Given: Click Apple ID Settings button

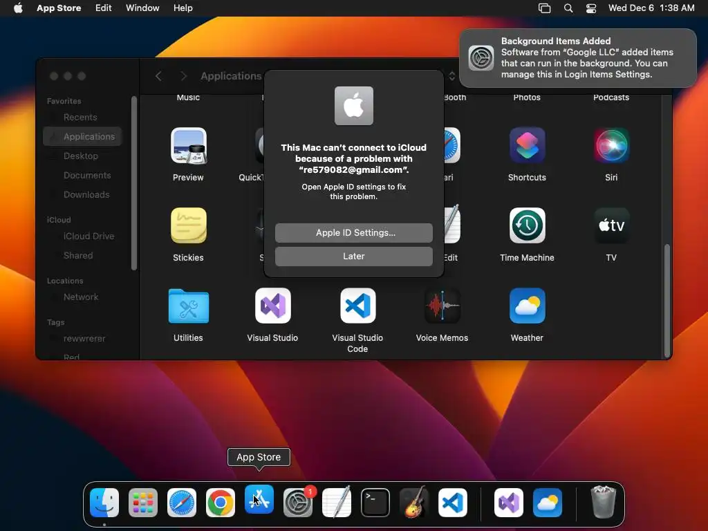Looking at the screenshot, I should (x=354, y=232).
